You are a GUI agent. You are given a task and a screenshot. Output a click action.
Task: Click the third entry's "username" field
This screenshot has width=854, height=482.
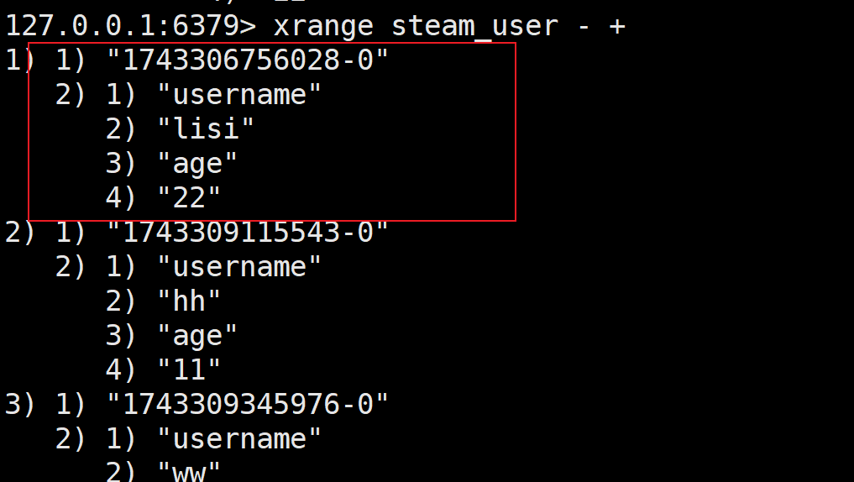(x=239, y=439)
